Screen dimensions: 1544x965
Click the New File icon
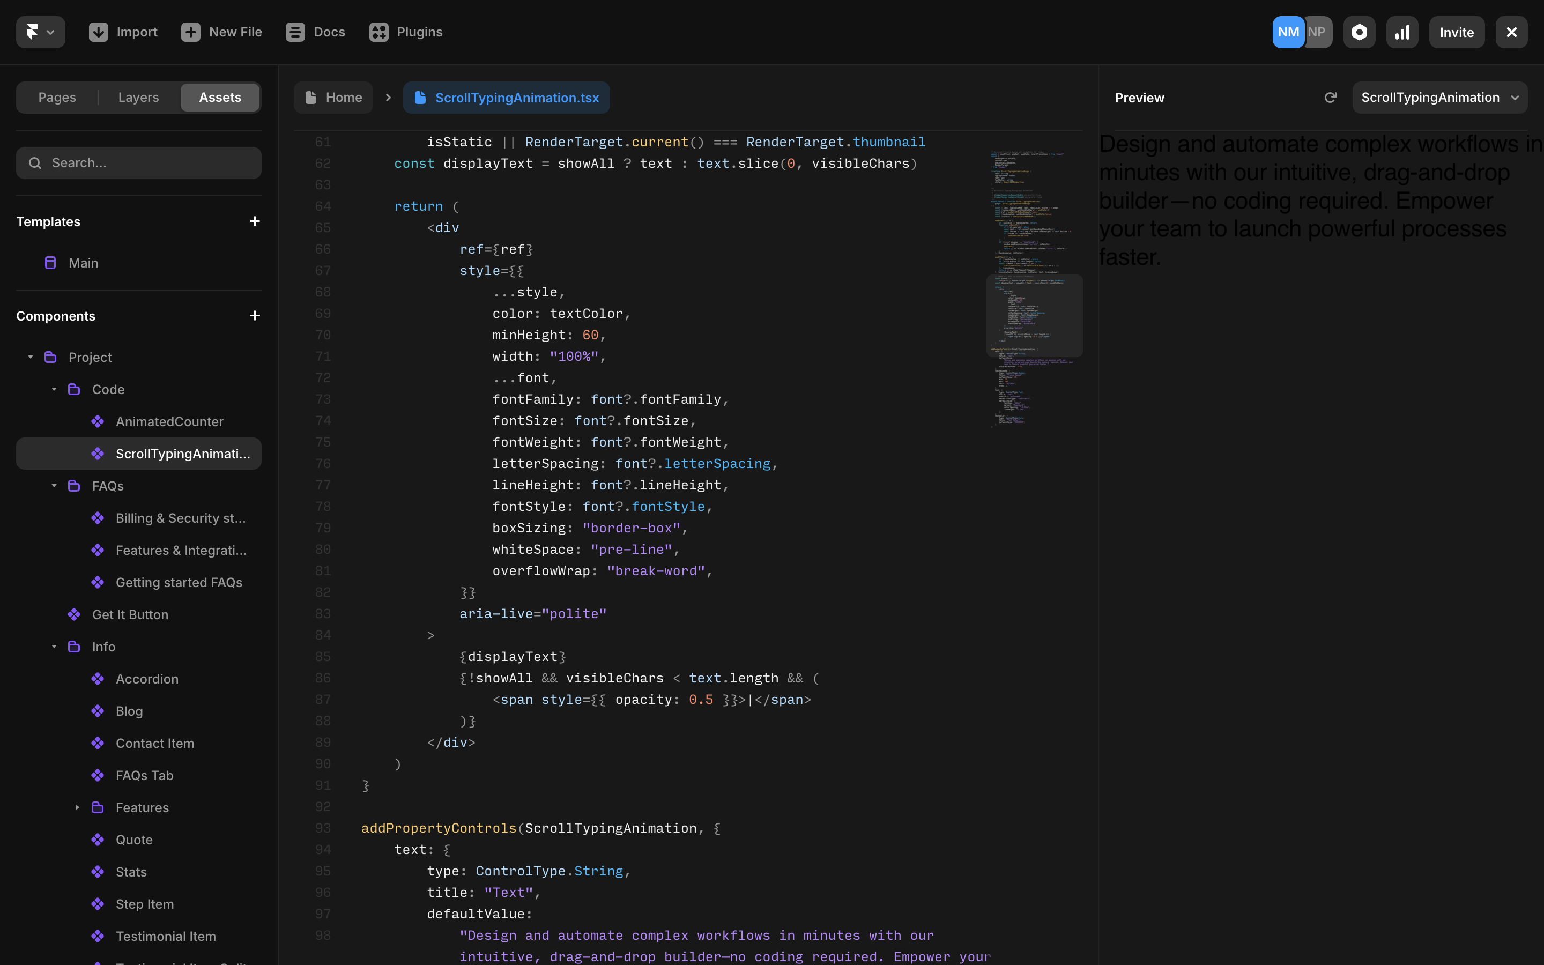191,31
